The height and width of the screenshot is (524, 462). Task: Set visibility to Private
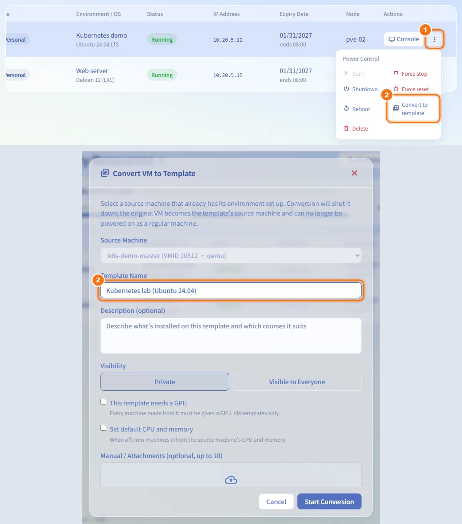(x=165, y=381)
